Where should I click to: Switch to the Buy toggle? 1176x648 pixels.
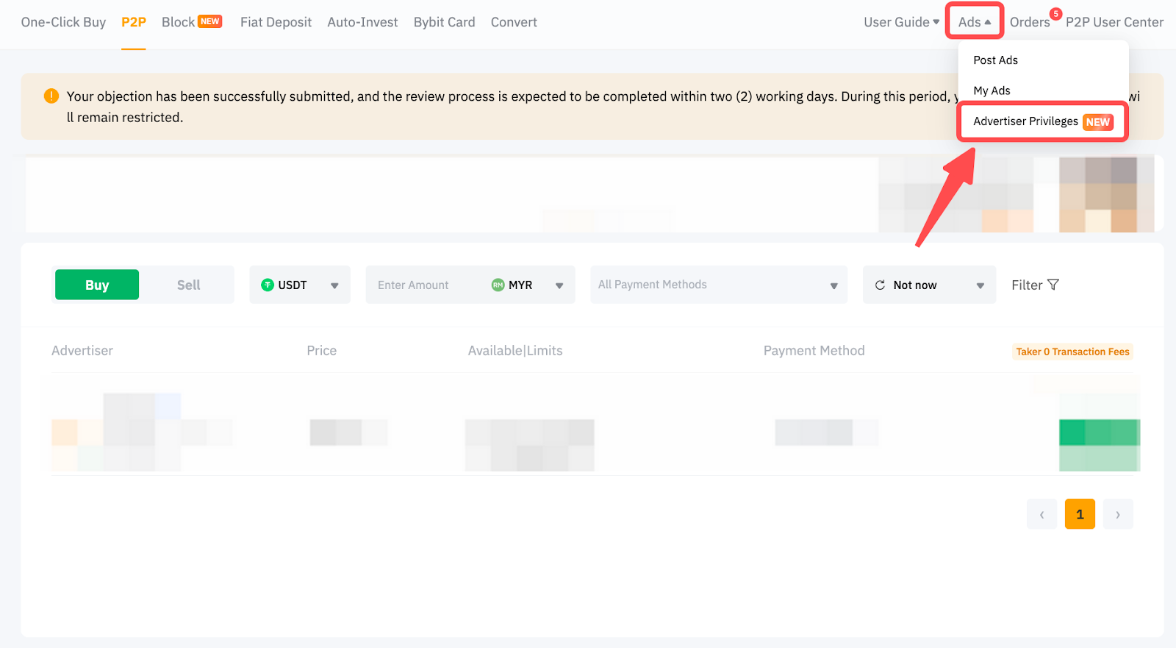point(97,285)
